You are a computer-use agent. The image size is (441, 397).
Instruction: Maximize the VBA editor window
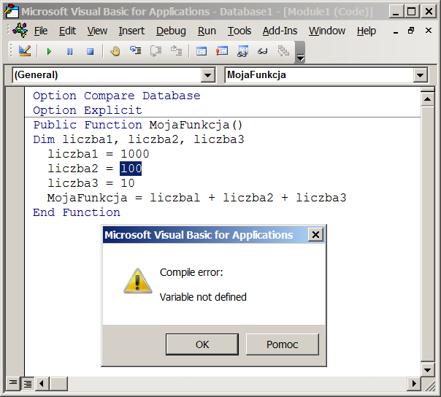412,12
